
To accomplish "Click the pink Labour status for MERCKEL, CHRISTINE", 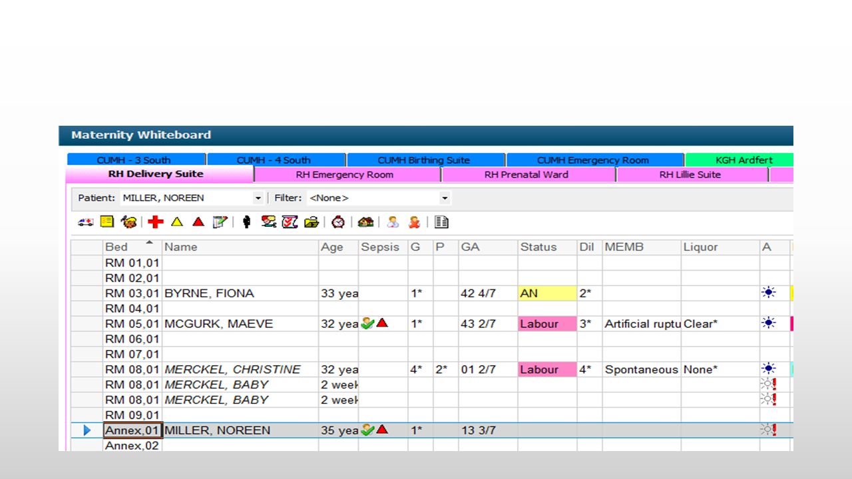I will coord(547,369).
